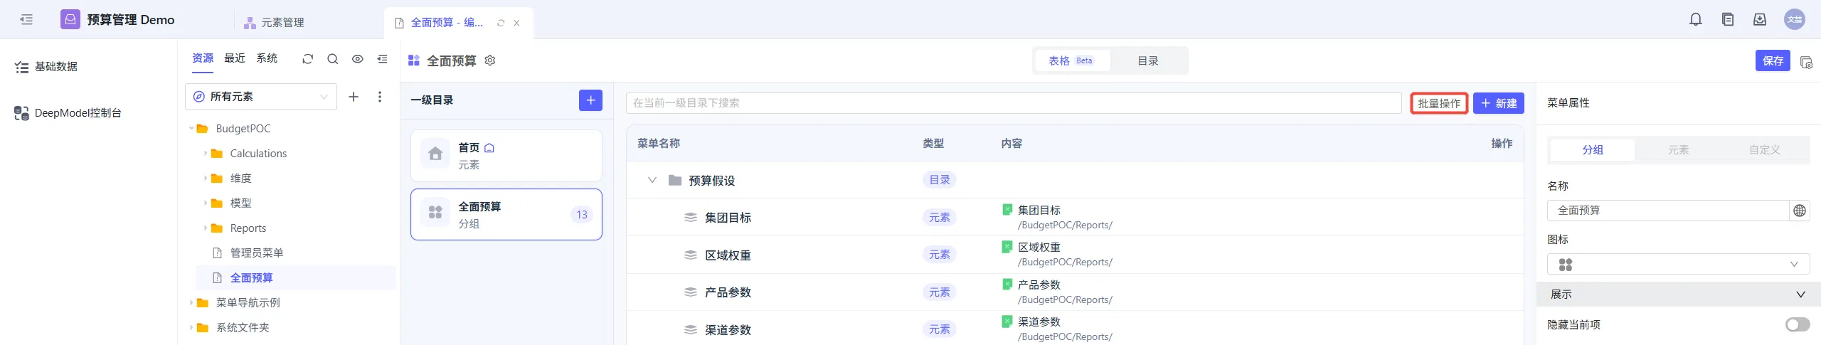Click 产品参数 content path /BudgetPOC/Reports/
The height and width of the screenshot is (345, 1821).
(x=1065, y=299)
